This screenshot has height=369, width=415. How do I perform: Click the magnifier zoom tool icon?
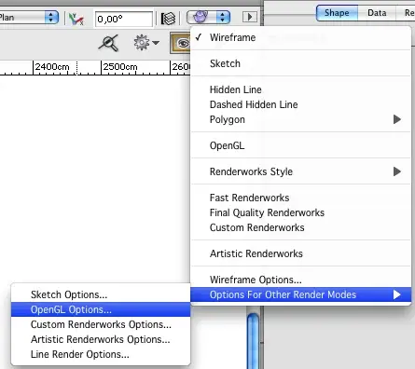108,43
